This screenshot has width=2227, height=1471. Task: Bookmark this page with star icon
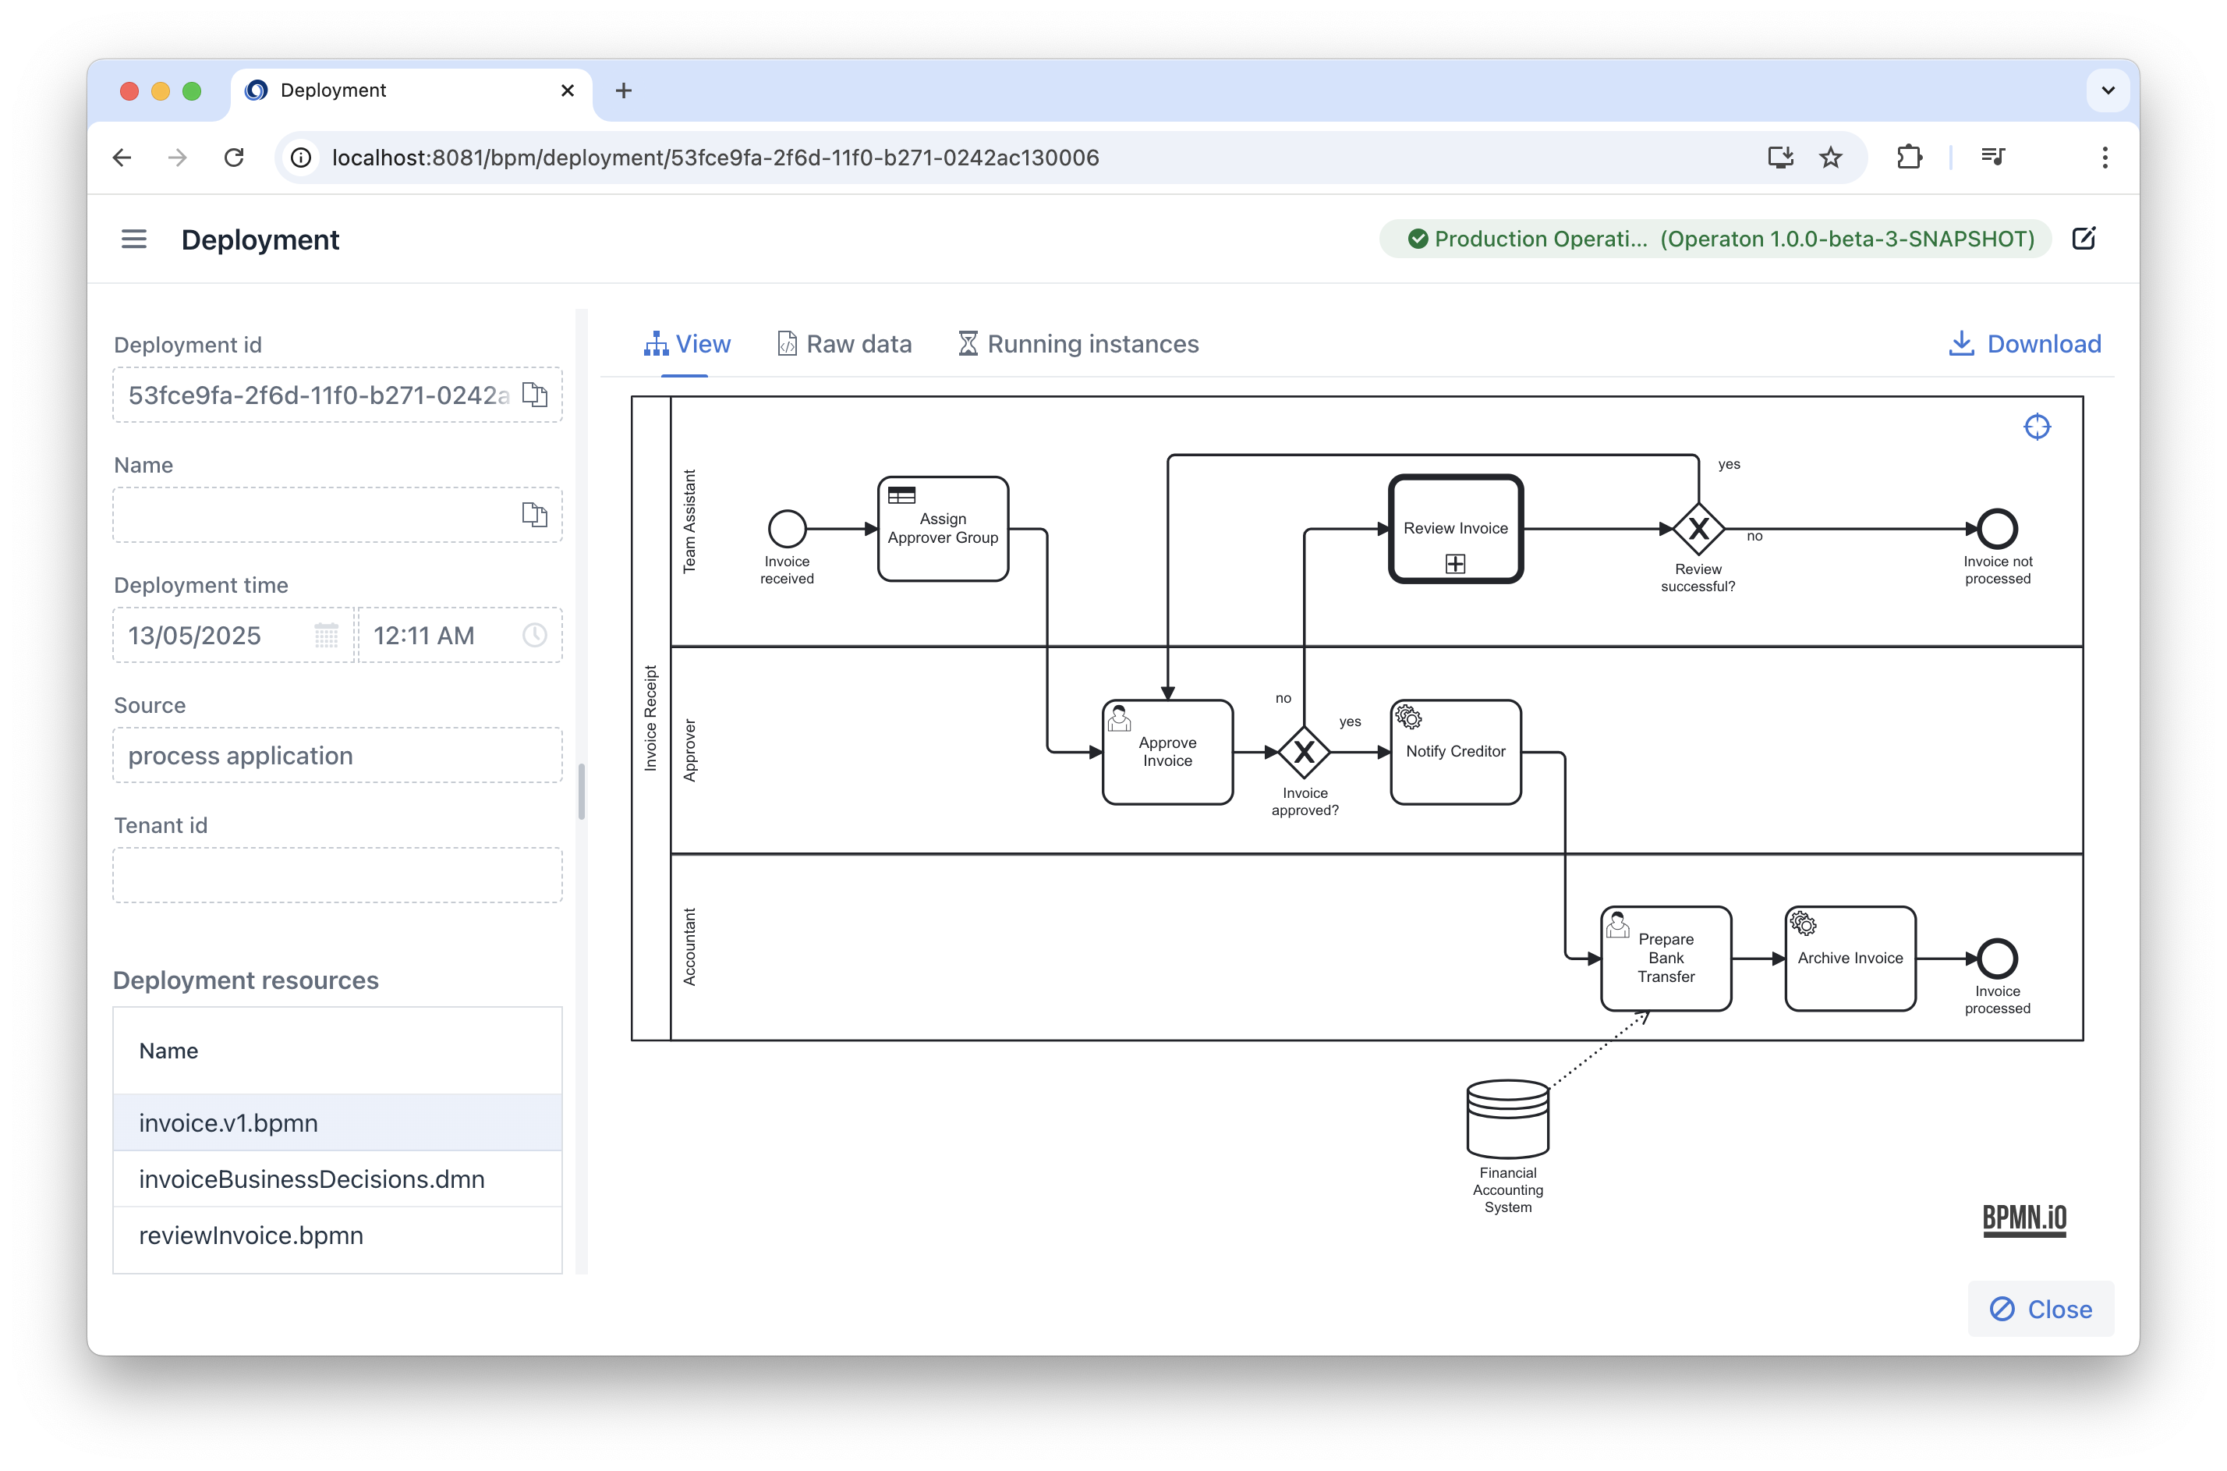pyautogui.click(x=1832, y=158)
